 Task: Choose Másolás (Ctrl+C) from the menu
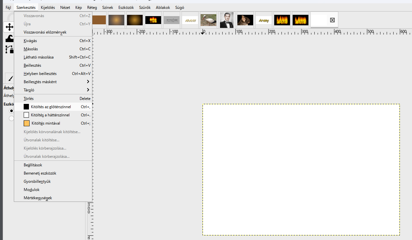pyautogui.click(x=53, y=49)
